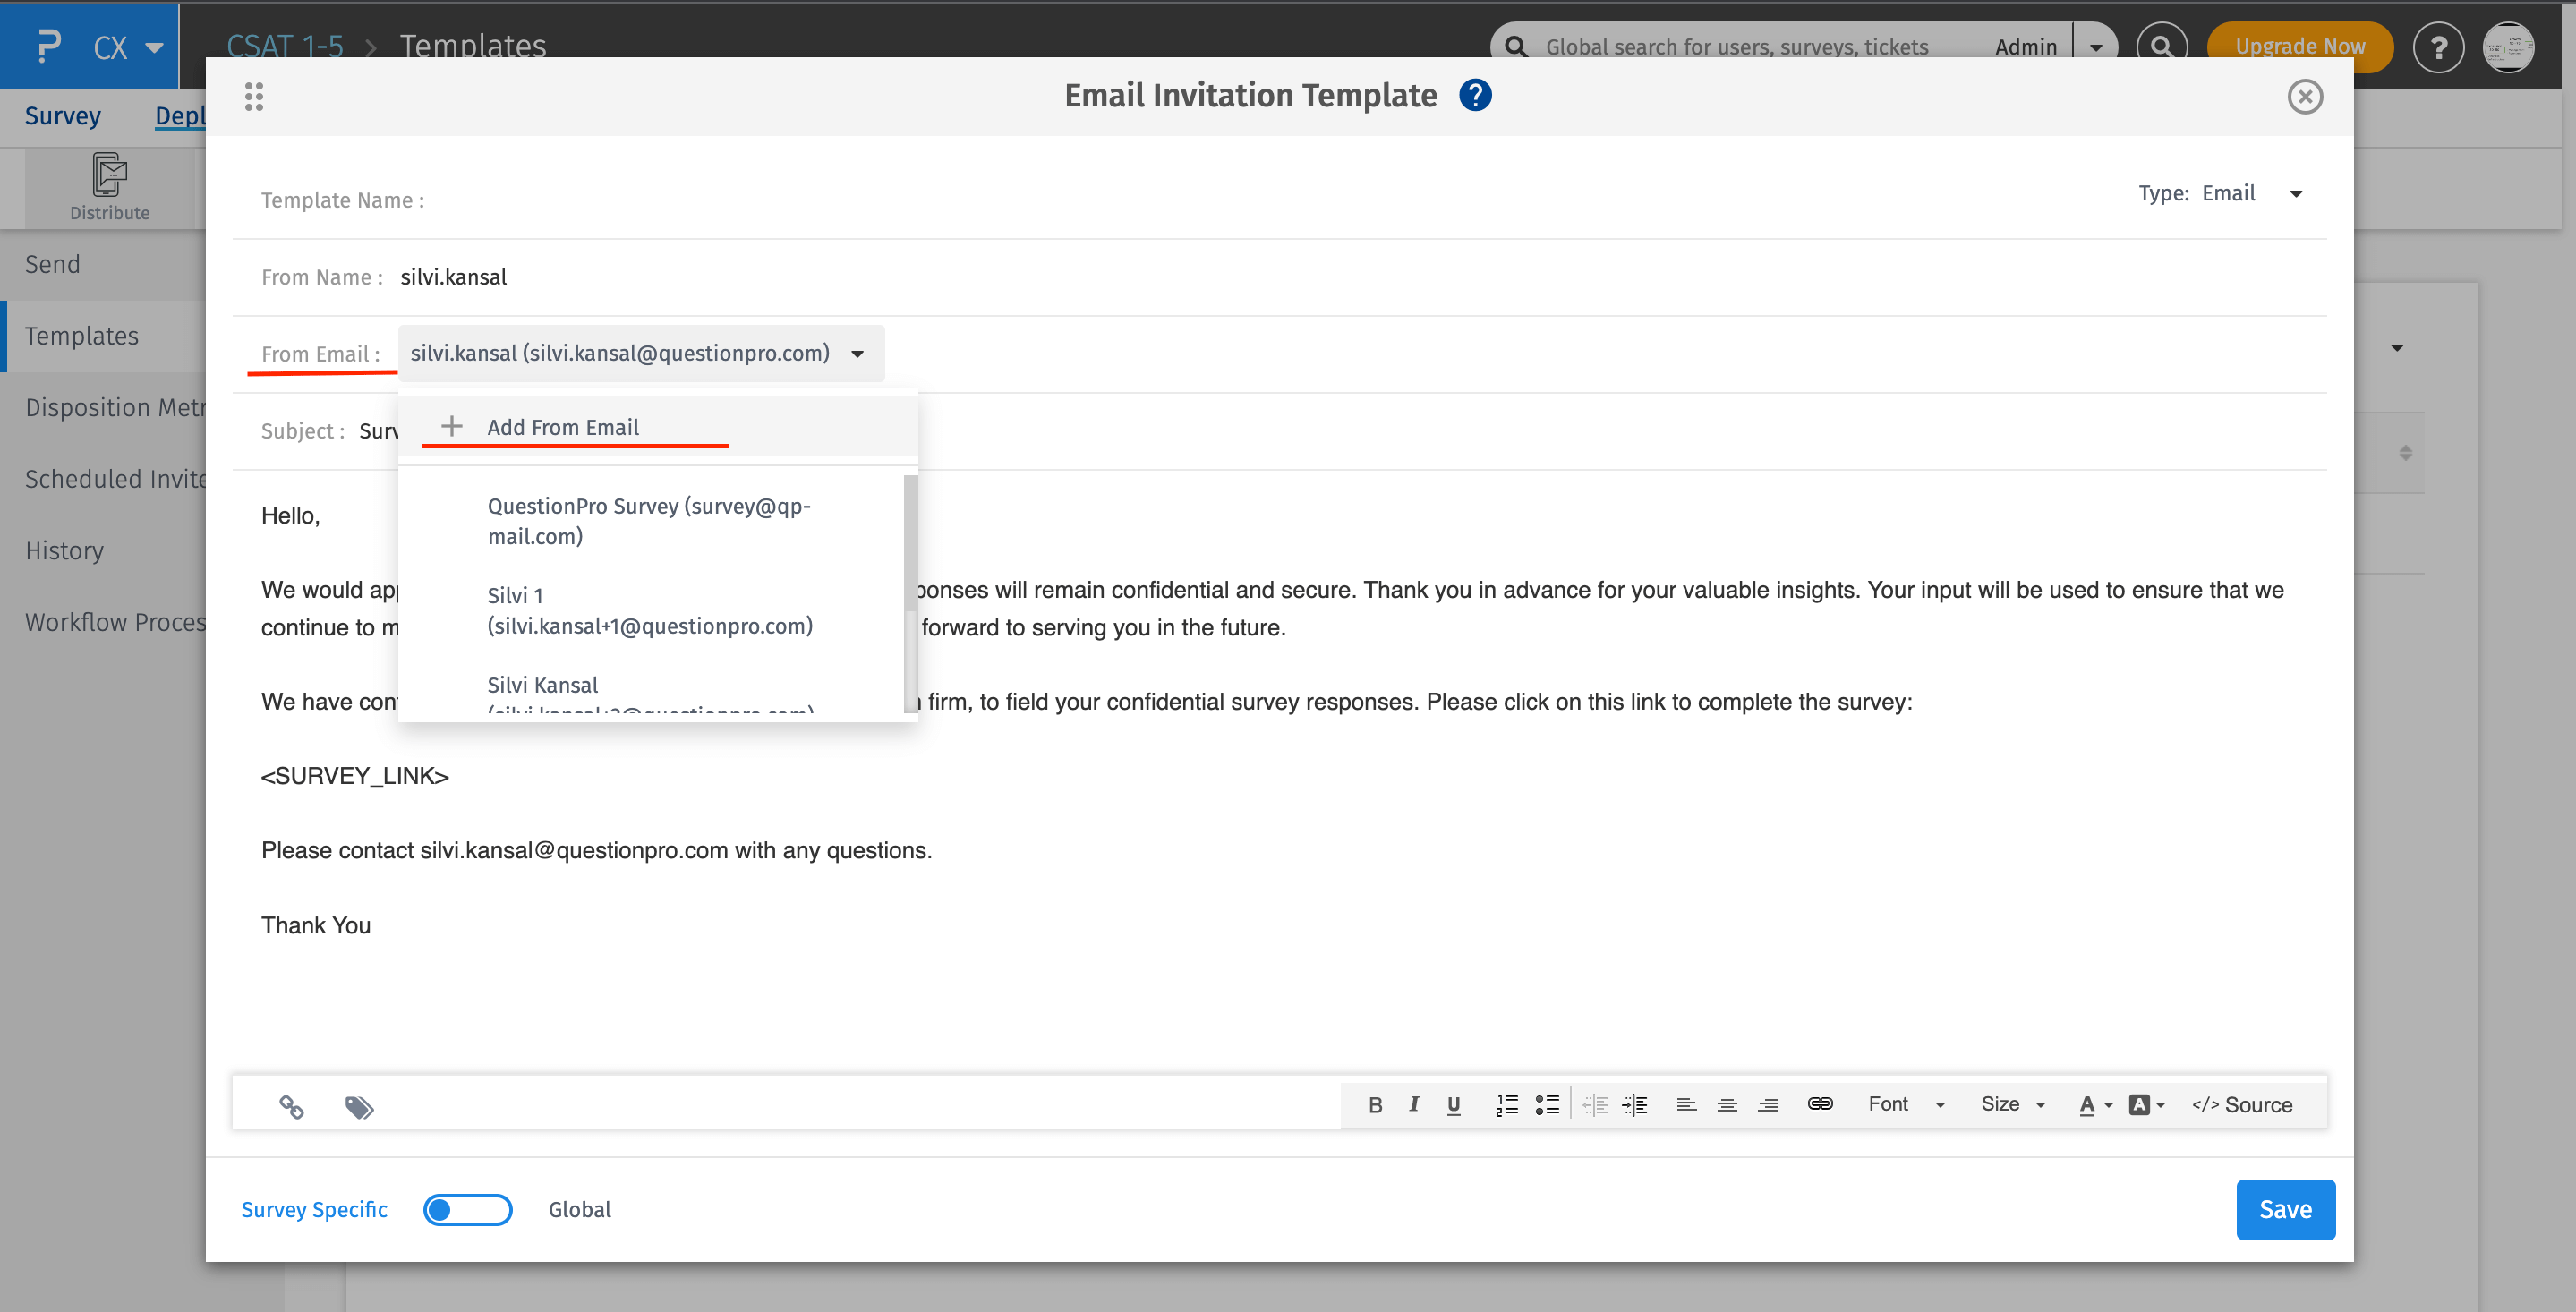Click the tags icon in bottom toolbar

tap(359, 1106)
